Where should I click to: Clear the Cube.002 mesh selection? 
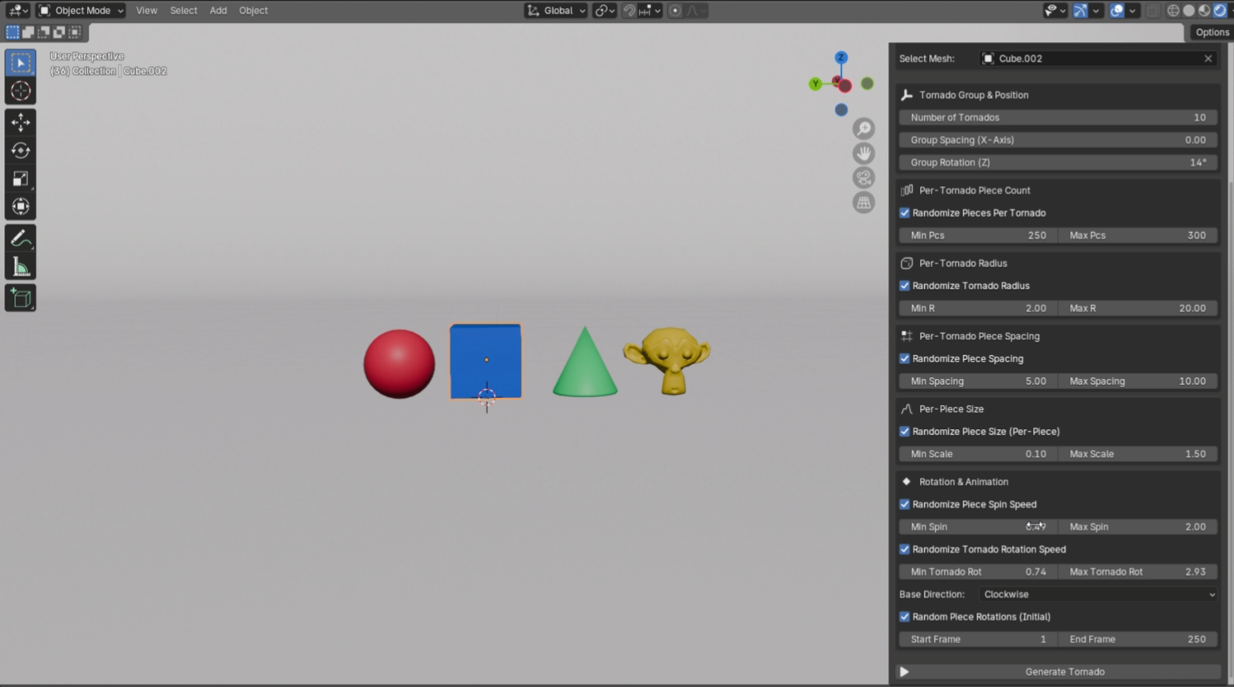tap(1208, 58)
